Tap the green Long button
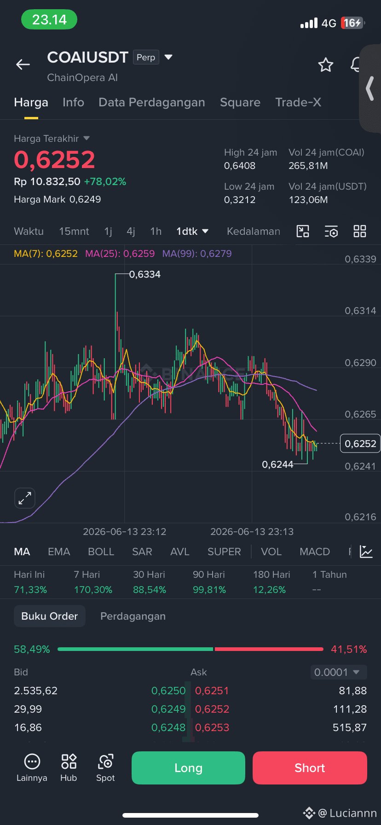Image resolution: width=381 pixels, height=825 pixels. point(188,768)
